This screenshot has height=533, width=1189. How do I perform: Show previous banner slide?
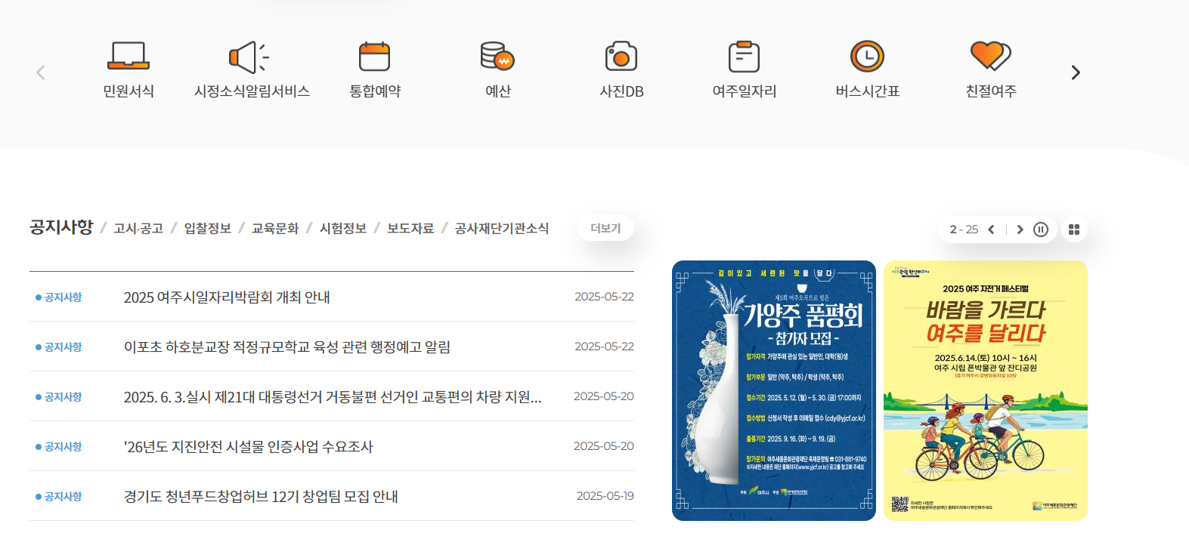coord(991,230)
